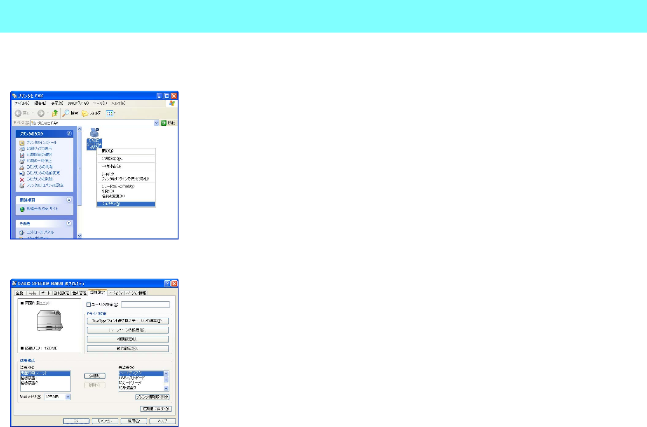The height and width of the screenshot is (427, 647).
Task: Click プリンタ情報取得(N) button
Action: click(152, 397)
